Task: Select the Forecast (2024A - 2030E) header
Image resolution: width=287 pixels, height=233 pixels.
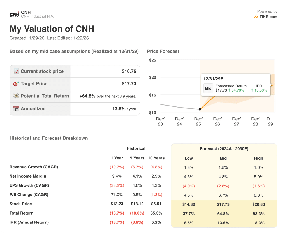Action: (x=224, y=149)
